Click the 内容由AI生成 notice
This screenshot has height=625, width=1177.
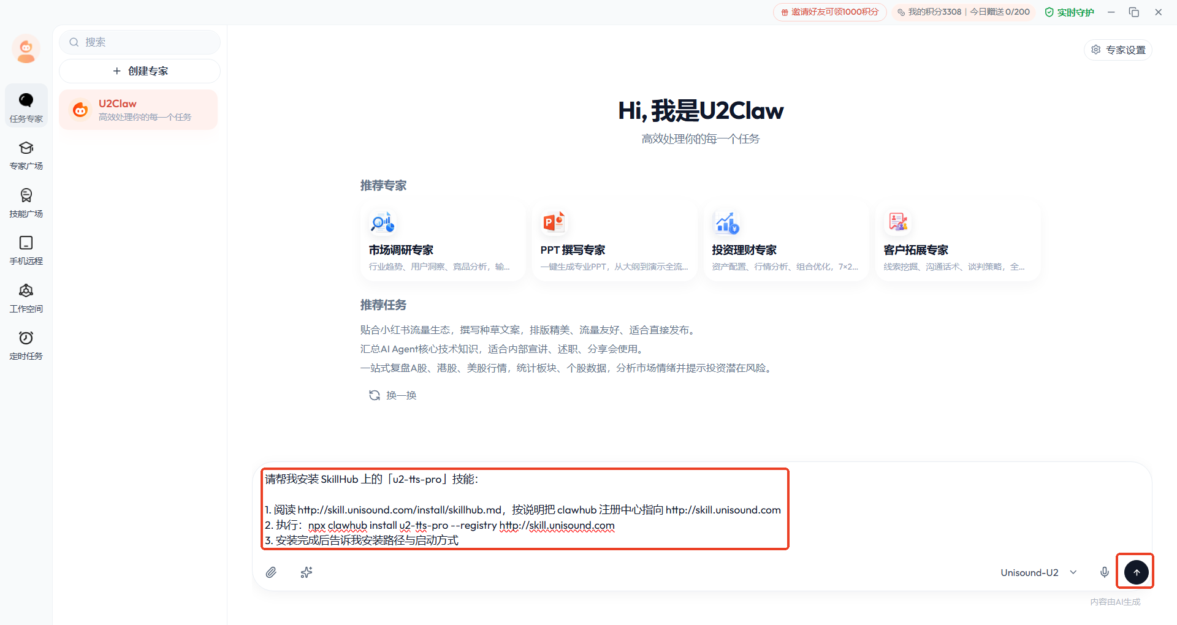tap(1115, 602)
